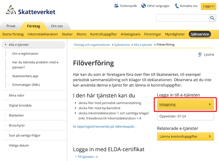Screen dimensions: 219x161
Task: Open the Lämna kontrolluppgifter e-service button
Action: click(186, 136)
